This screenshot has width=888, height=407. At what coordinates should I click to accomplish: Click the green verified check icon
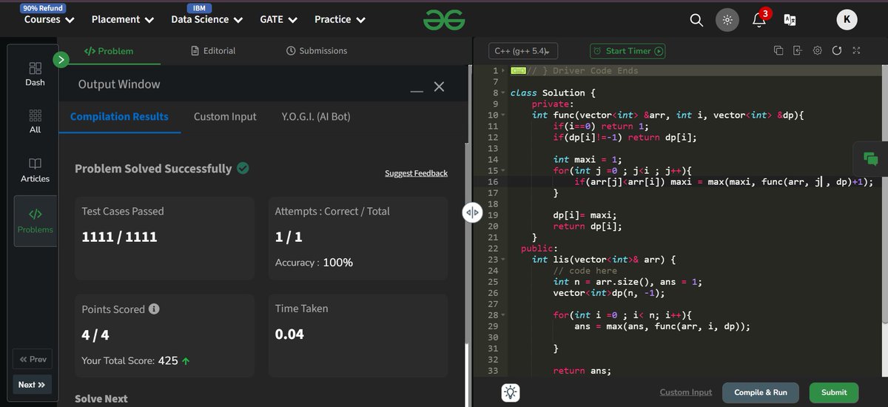pyautogui.click(x=243, y=168)
